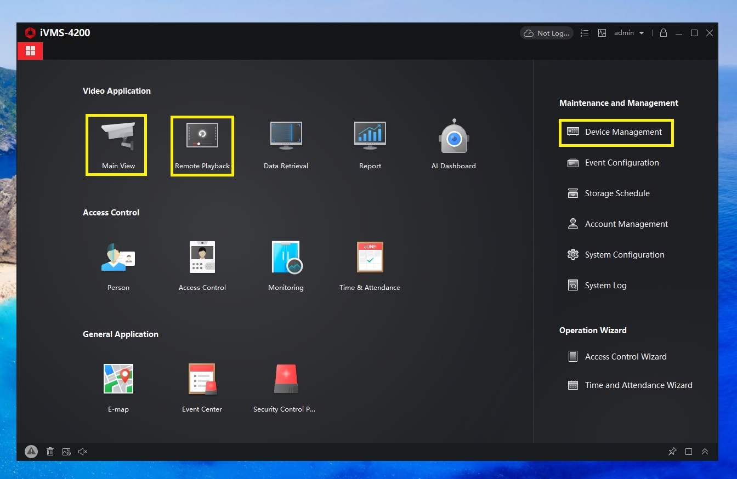Click the red control panel grid tab
Image resolution: width=737 pixels, height=479 pixels.
(x=30, y=51)
